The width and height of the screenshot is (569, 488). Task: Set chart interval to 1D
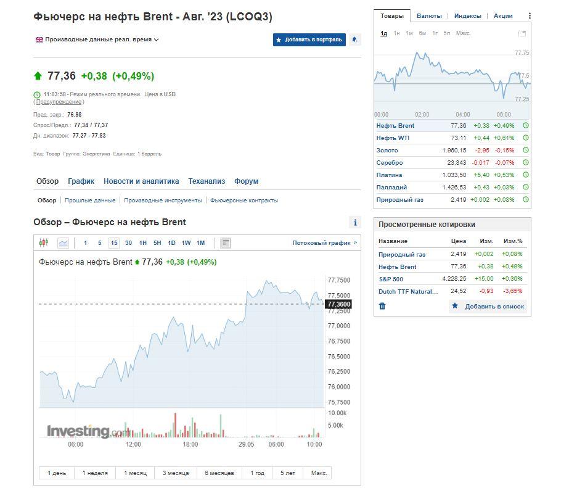(171, 243)
